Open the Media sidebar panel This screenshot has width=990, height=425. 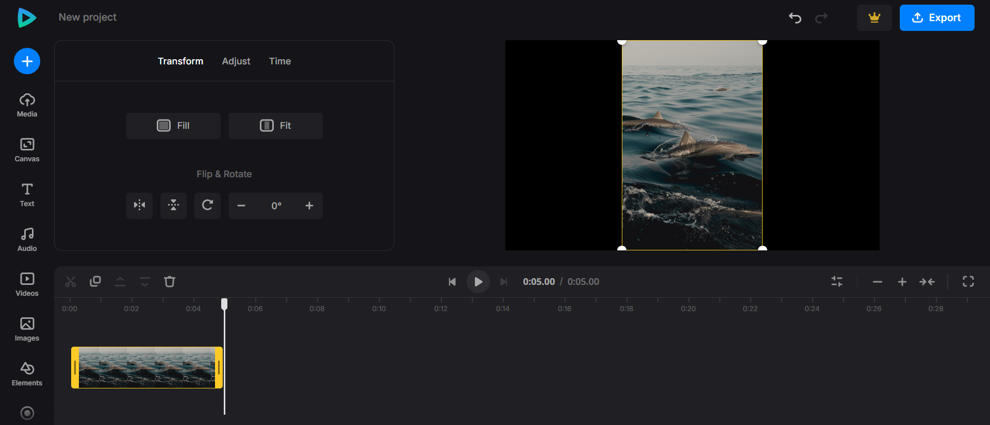(27, 106)
